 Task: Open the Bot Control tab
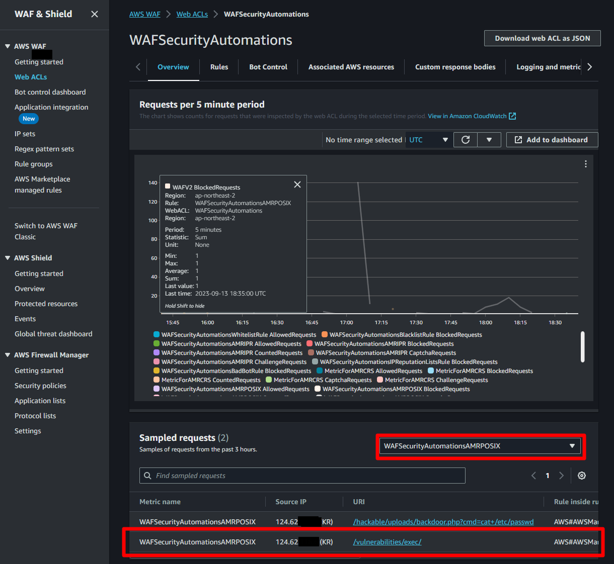pyautogui.click(x=268, y=67)
